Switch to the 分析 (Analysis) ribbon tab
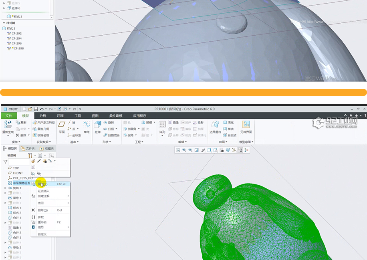The width and height of the screenshot is (367, 260). coord(43,116)
